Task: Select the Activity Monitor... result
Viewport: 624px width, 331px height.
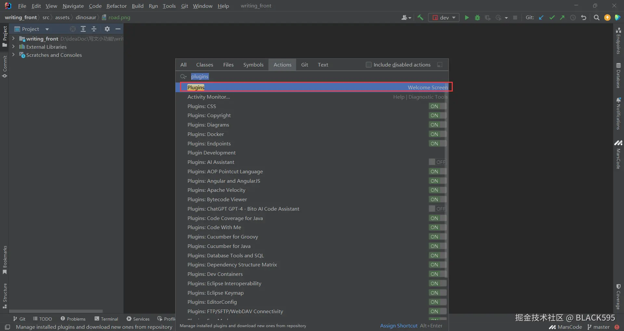Action: point(312,97)
